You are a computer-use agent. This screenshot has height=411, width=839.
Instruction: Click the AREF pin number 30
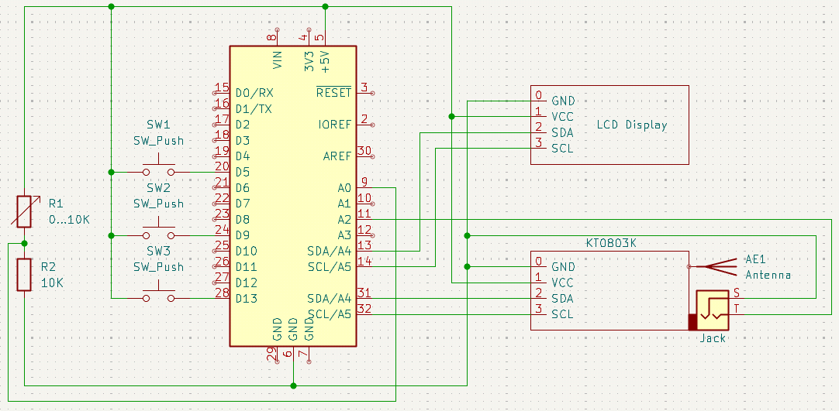tap(364, 151)
